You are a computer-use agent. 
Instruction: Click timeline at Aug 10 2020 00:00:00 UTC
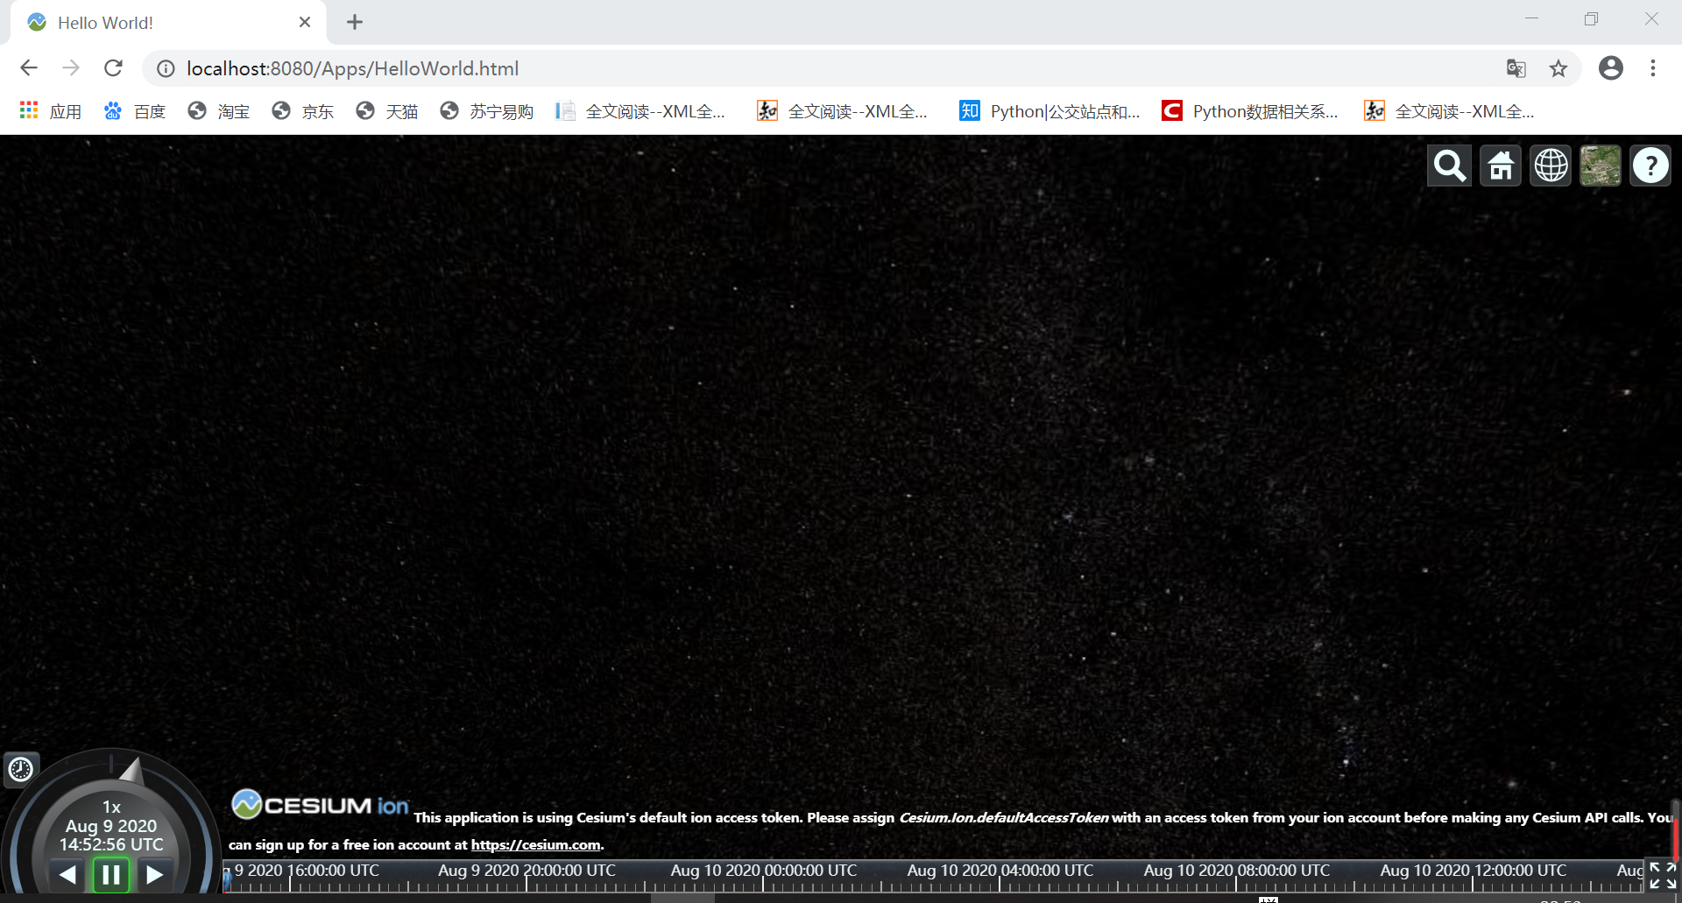pos(763,871)
